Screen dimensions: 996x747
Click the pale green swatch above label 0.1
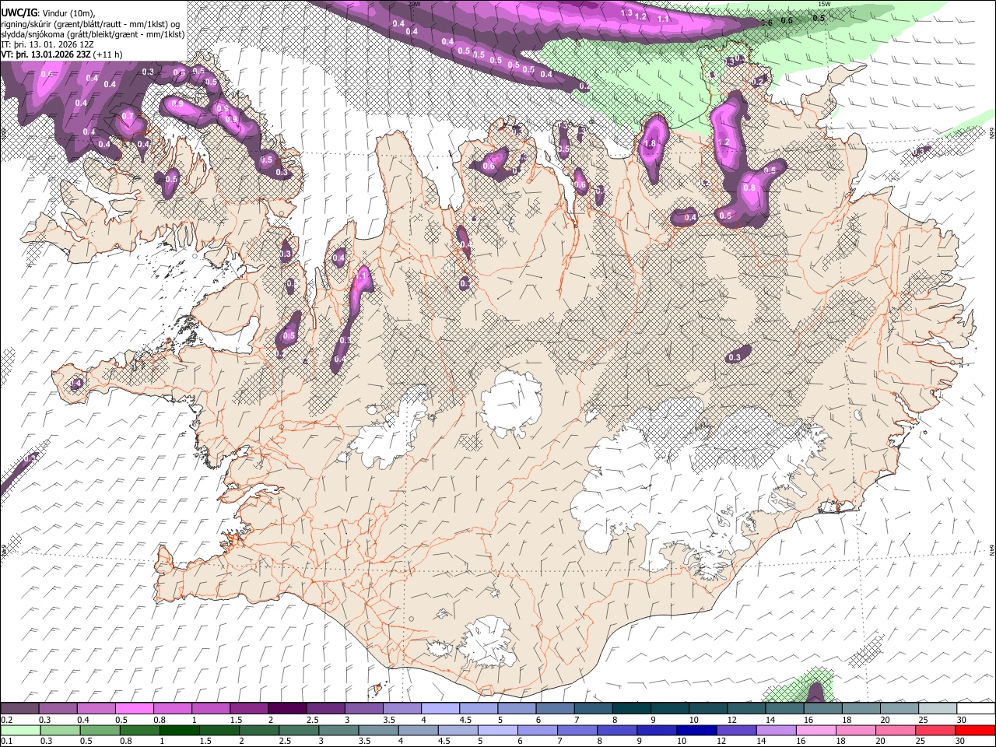[x=19, y=730]
